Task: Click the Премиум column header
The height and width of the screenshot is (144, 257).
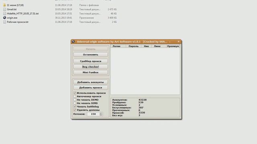Action: [x=173, y=46]
